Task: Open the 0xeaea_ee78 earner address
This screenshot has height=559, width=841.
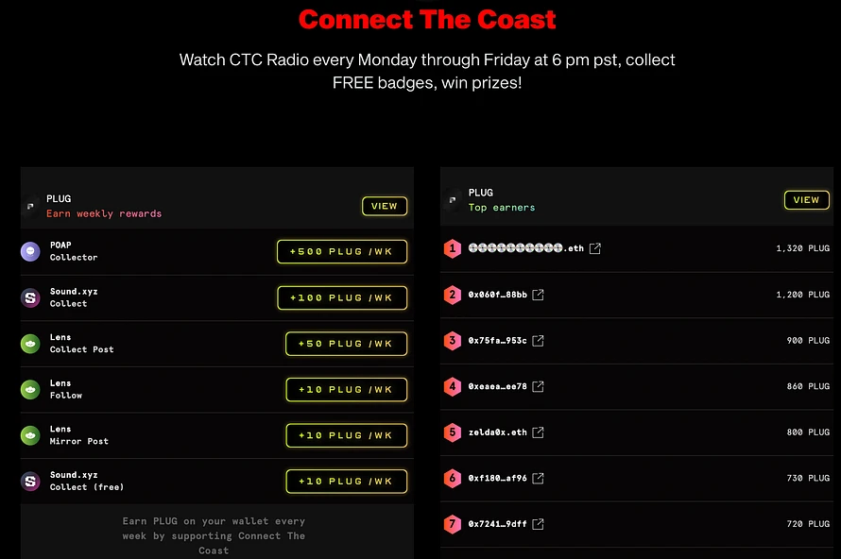Action: click(497, 386)
